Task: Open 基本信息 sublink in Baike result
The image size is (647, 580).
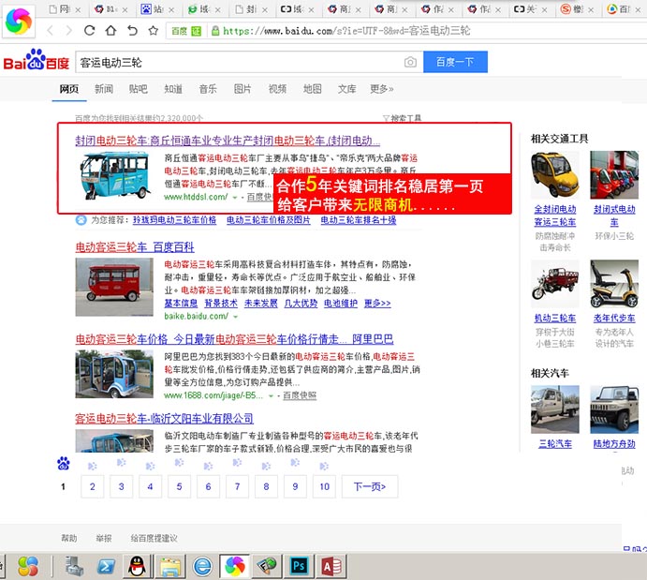Action: 181,304
